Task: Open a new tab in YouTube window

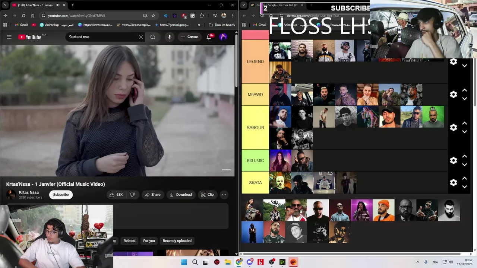Action: pos(73,5)
